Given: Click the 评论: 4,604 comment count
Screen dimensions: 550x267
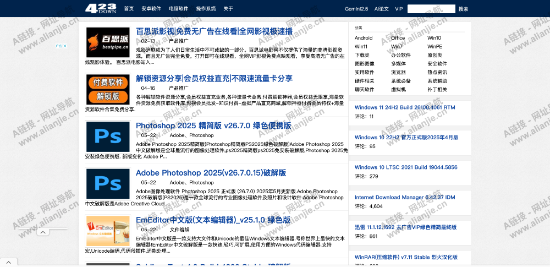Looking at the screenshot, I should 369,206.
